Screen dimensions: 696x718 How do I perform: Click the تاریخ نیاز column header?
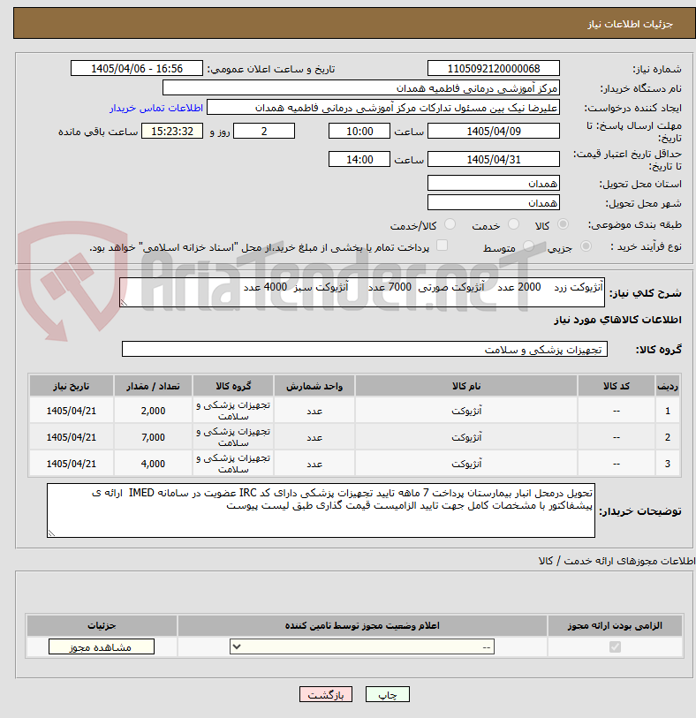(71, 386)
